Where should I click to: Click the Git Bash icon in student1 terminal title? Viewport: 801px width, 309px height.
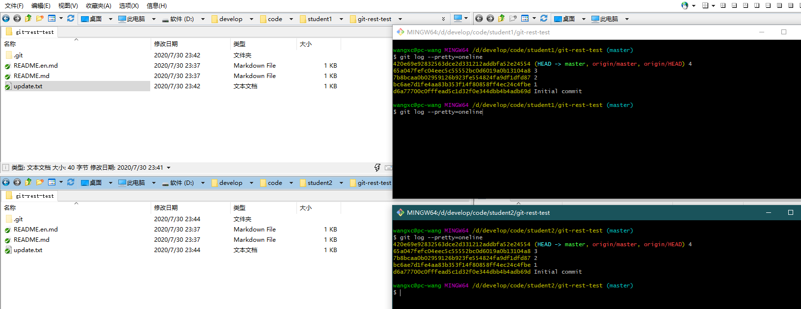(x=400, y=32)
